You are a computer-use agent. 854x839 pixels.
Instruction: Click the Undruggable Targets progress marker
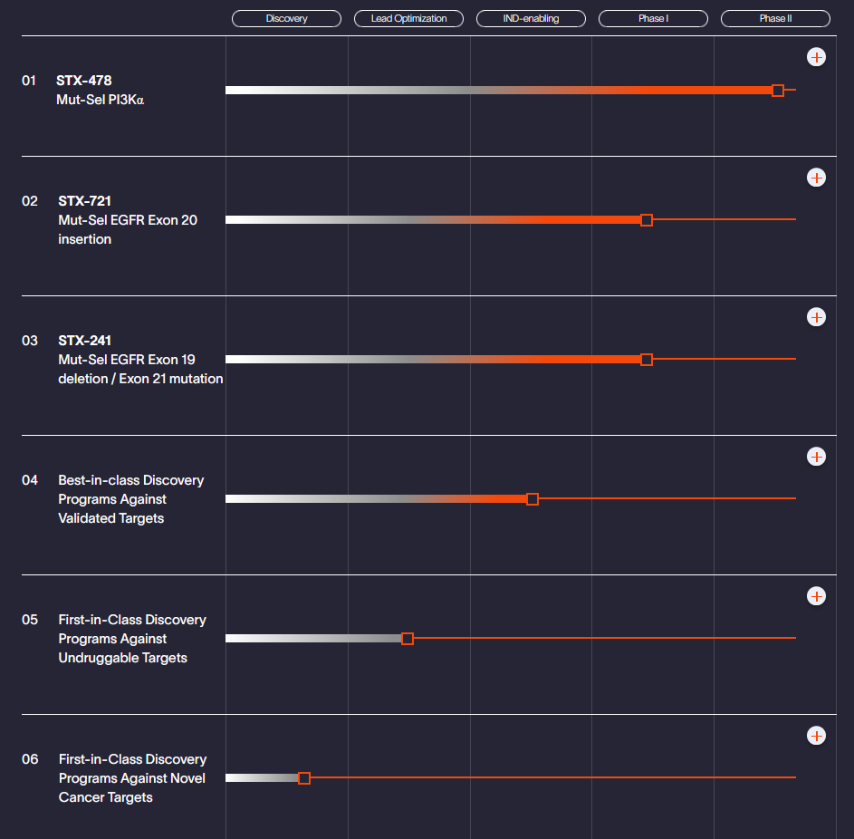pos(408,639)
